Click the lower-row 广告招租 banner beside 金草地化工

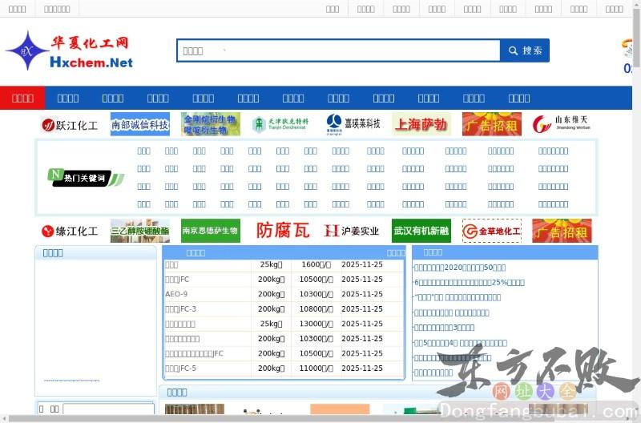tap(562, 231)
